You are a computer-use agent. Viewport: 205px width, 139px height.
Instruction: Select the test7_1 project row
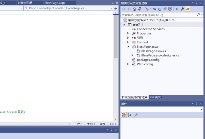pyautogui.click(x=162, y=25)
